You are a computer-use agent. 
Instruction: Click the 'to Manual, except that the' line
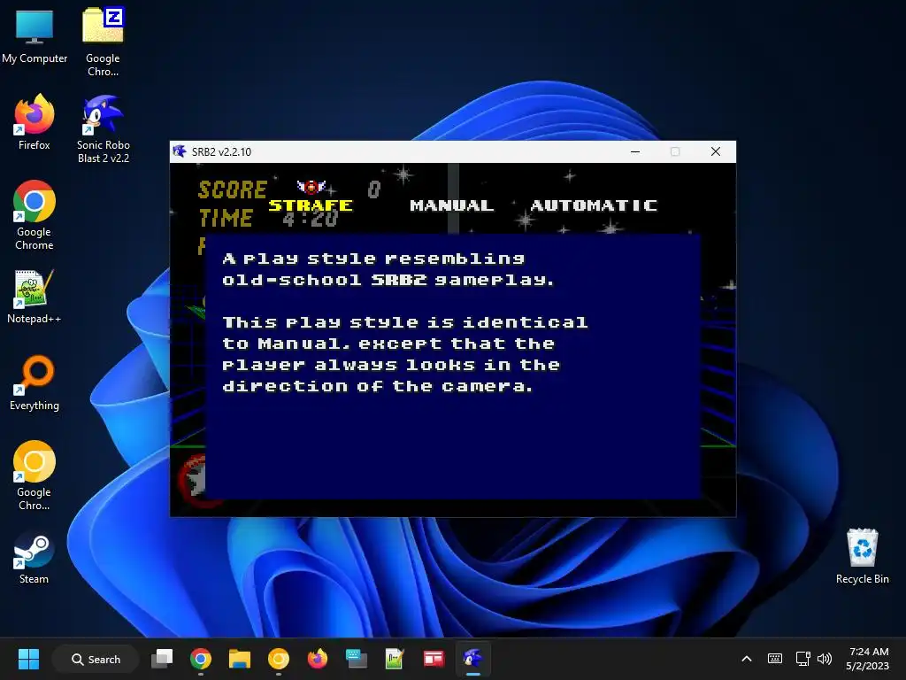tap(388, 344)
